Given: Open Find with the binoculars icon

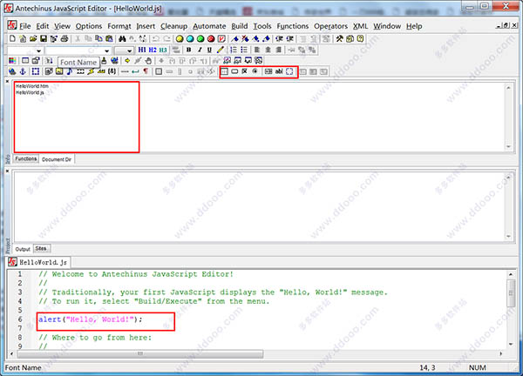Looking at the screenshot, I should (122, 38).
